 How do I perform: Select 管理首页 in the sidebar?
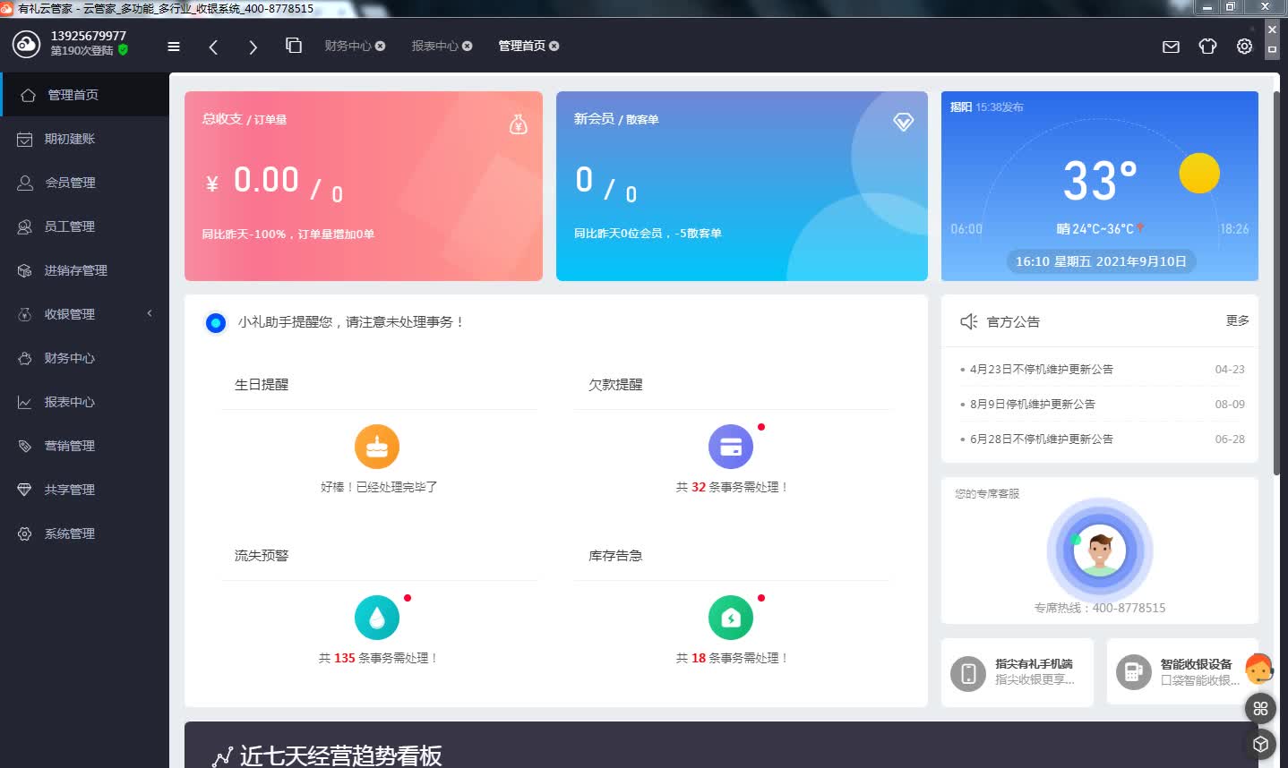(84, 95)
